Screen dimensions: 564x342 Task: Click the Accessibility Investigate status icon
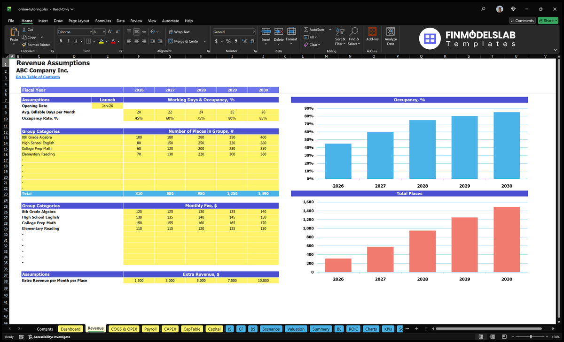point(30,337)
